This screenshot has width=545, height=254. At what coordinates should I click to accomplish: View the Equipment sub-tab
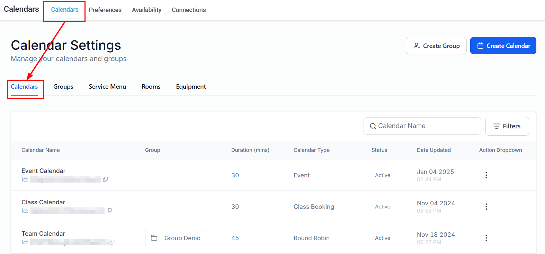click(x=191, y=87)
